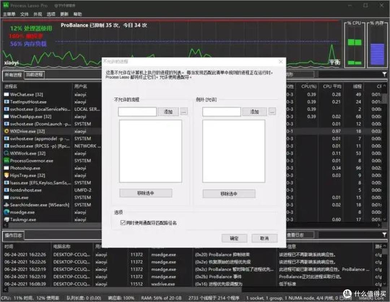Open the 帮助 menu
Viewport: 390px width, 302px height.
click(78, 14)
